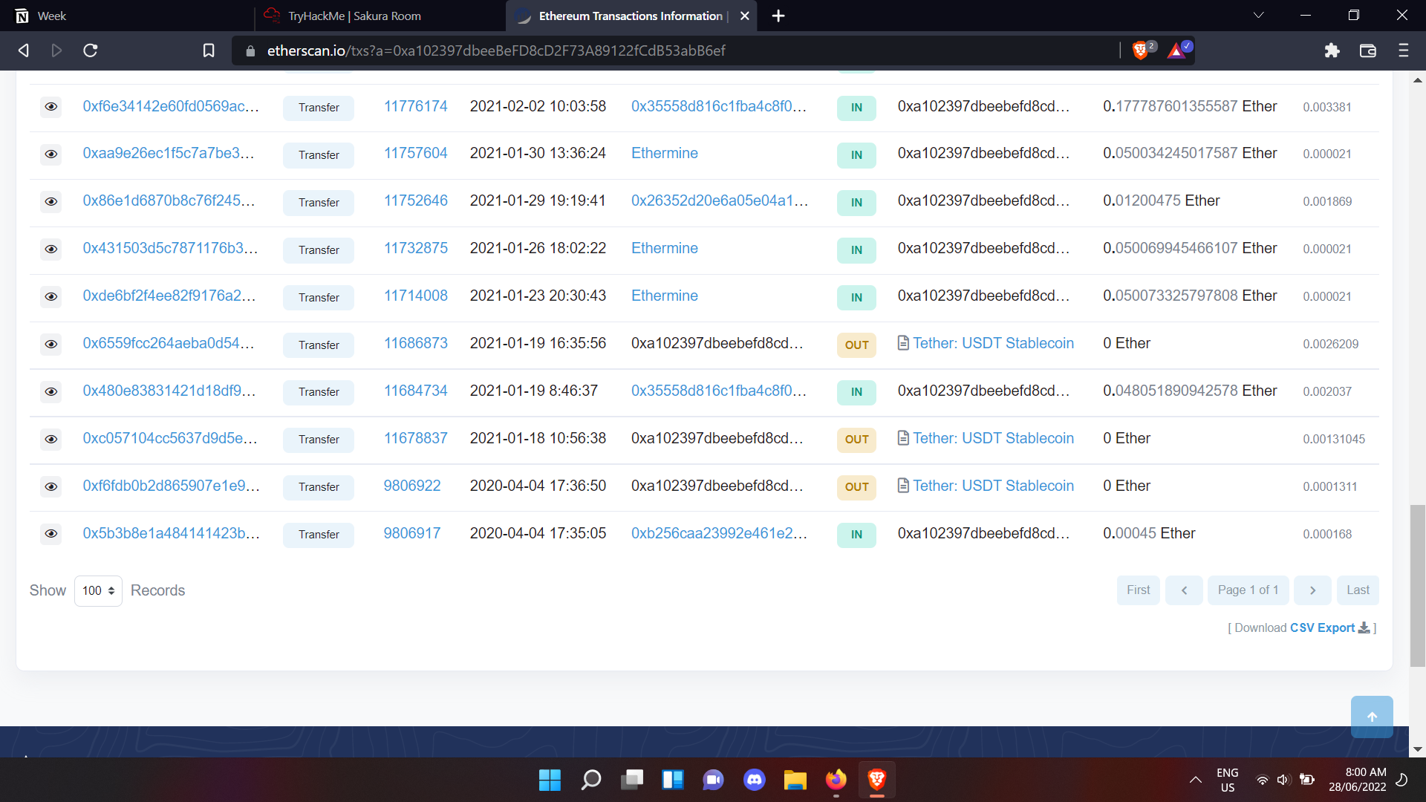Click the Last page button
This screenshot has width=1426, height=802.
pyautogui.click(x=1358, y=590)
